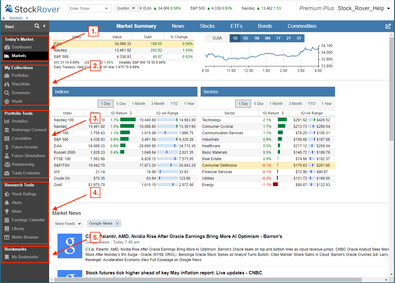Open the Portfolios briefcase icon

point(7,76)
